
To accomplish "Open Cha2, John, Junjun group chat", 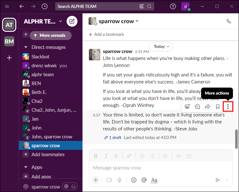I will pos(51,110).
